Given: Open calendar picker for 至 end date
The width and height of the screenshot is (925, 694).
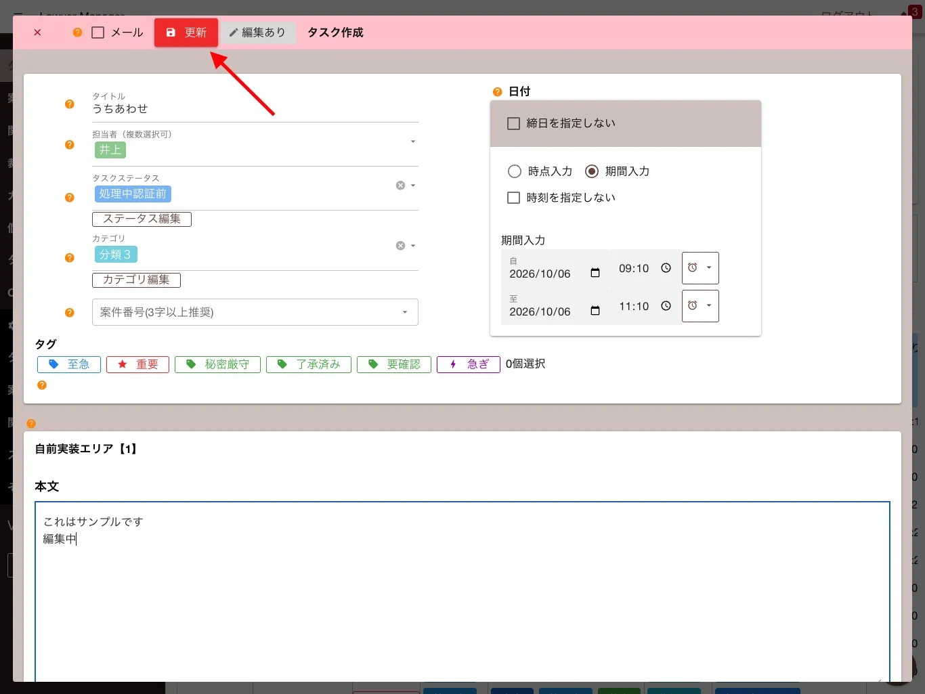Looking at the screenshot, I should point(595,311).
